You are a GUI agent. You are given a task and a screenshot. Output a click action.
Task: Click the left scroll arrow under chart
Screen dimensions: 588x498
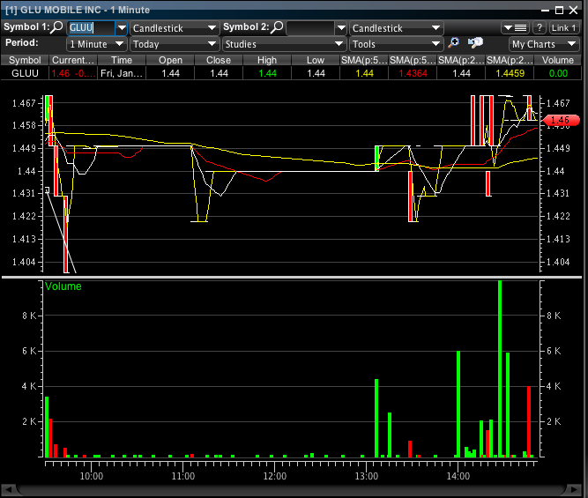[8, 489]
